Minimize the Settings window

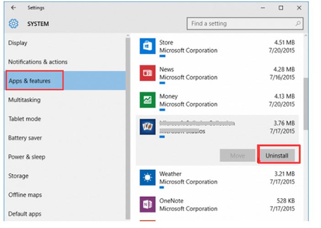[x=263, y=8]
